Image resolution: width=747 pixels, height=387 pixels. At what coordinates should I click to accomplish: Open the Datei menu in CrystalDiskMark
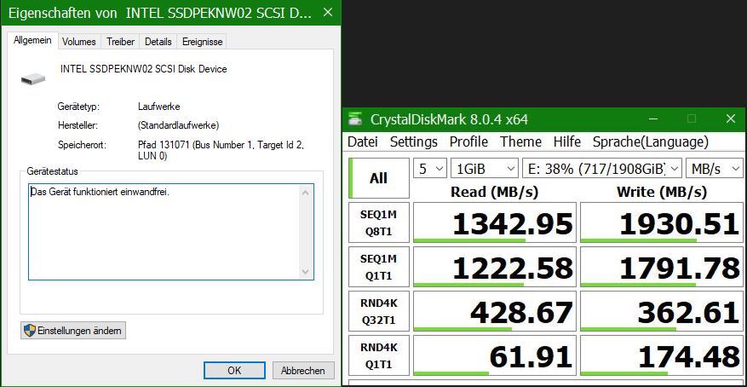coord(363,142)
